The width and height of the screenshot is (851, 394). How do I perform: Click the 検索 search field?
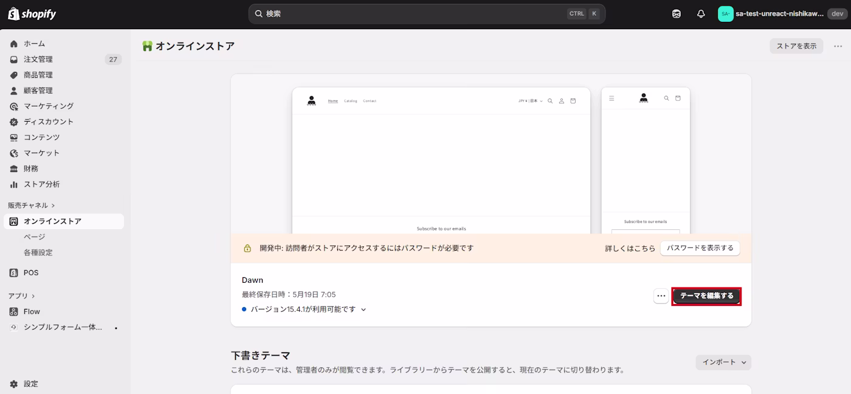[427, 14]
